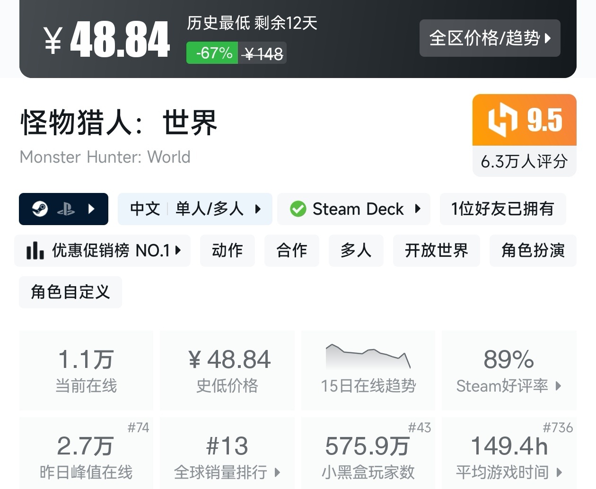Open the 15日在线趋势 sparkline chart
The height and width of the screenshot is (489, 596).
click(x=368, y=357)
